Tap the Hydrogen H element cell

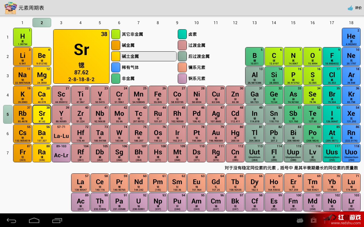tap(22, 37)
